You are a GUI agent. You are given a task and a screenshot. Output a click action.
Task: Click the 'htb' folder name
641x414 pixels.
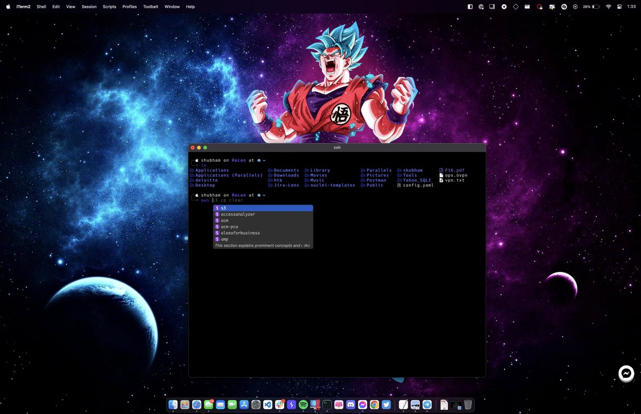click(x=278, y=180)
